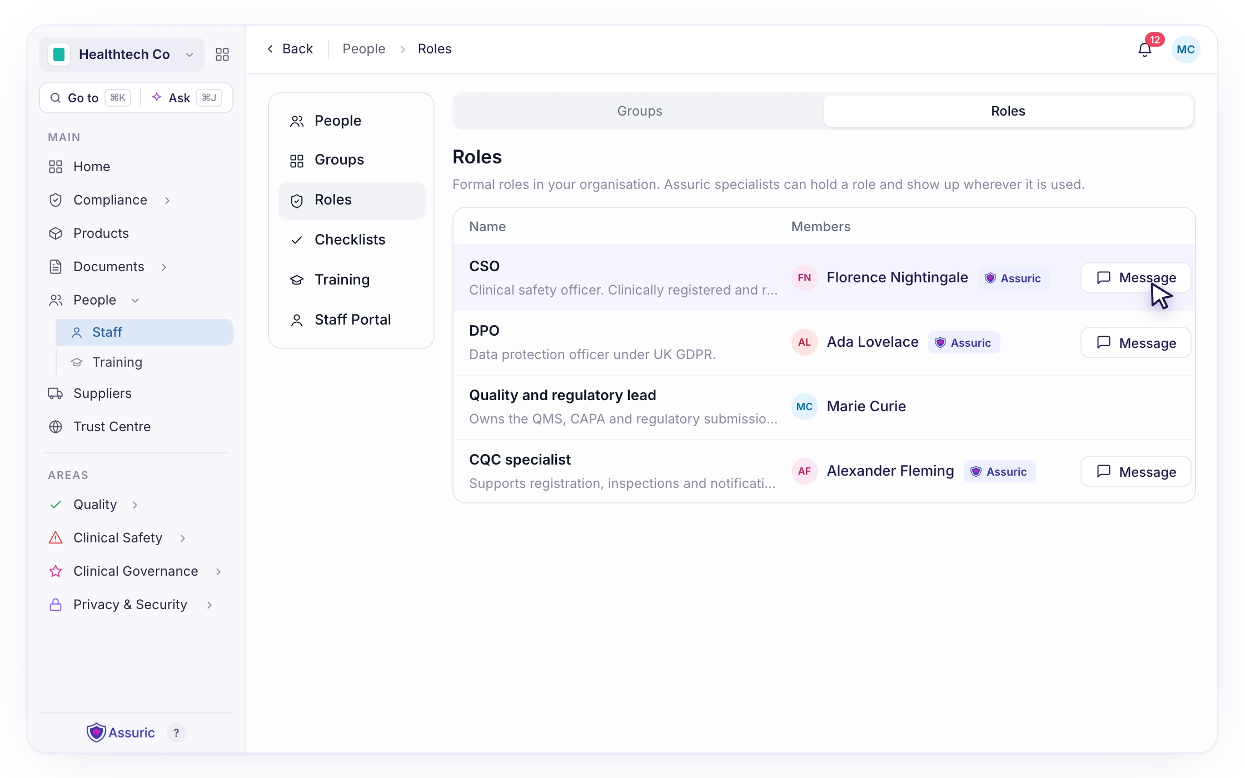This screenshot has width=1245, height=778.
Task: Expand the Documents chevron
Action: pos(164,267)
